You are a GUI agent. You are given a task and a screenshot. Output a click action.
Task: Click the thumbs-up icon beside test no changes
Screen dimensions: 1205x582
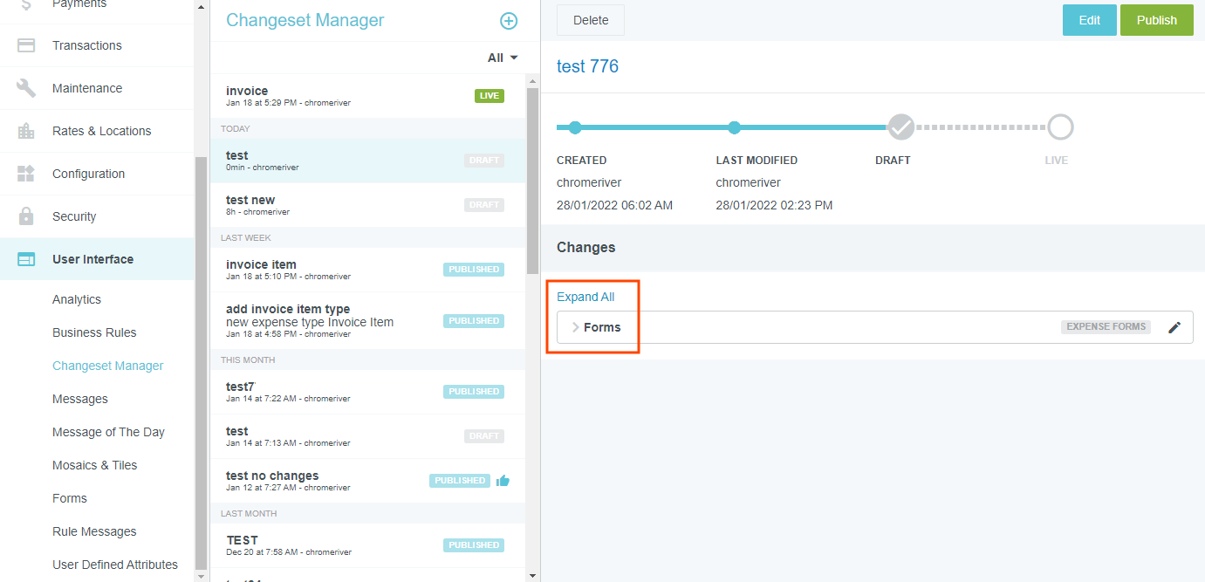(503, 481)
